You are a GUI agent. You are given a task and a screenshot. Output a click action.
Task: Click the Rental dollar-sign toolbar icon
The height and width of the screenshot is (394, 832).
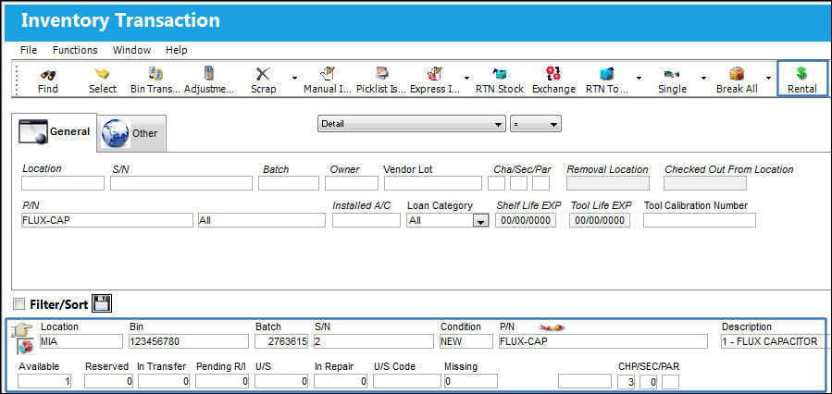click(x=801, y=74)
